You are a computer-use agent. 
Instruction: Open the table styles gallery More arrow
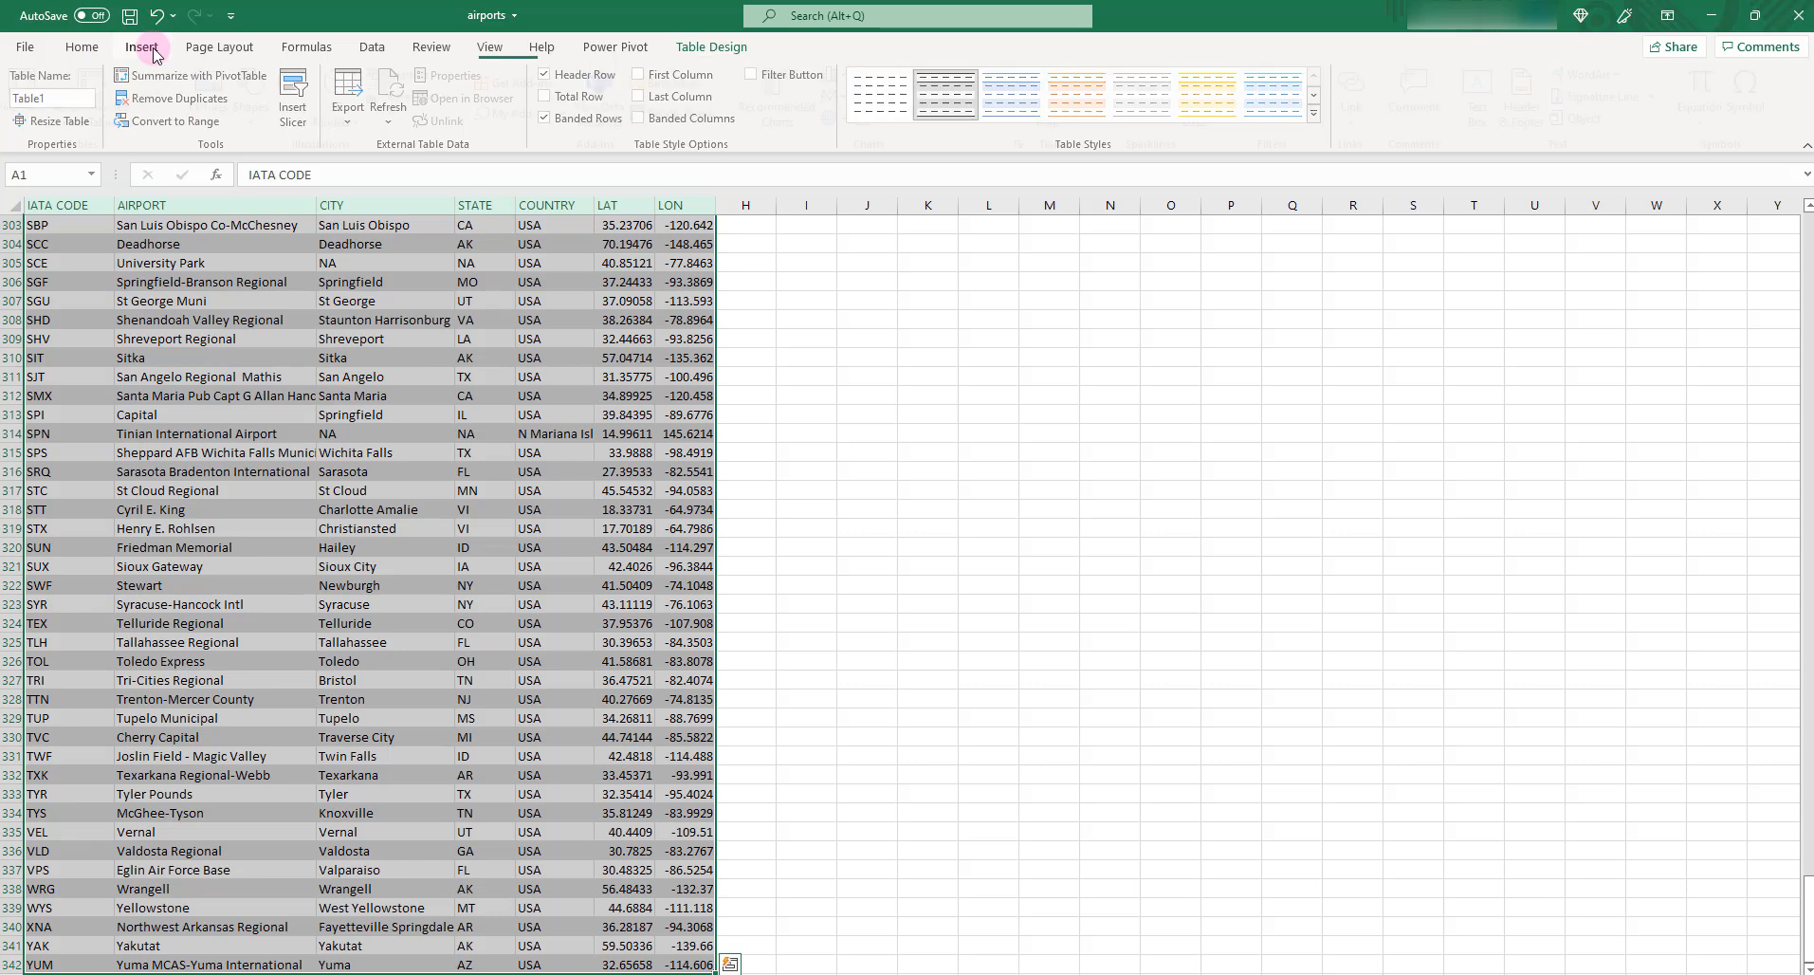point(1314,114)
